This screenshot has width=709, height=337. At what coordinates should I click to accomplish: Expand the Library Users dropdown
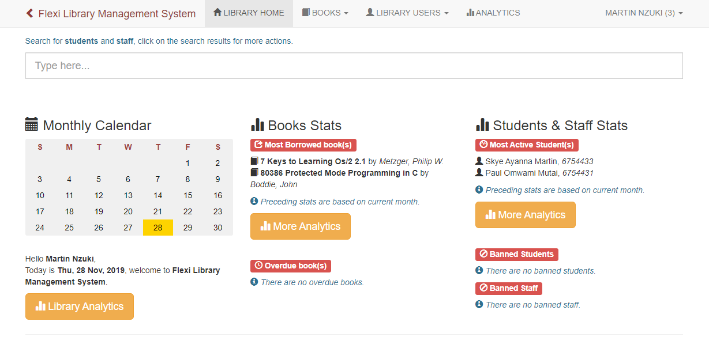pyautogui.click(x=407, y=12)
